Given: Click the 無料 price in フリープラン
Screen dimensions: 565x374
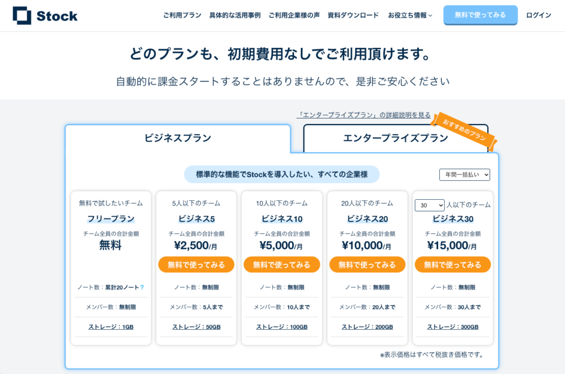Looking at the screenshot, I should 110,245.
